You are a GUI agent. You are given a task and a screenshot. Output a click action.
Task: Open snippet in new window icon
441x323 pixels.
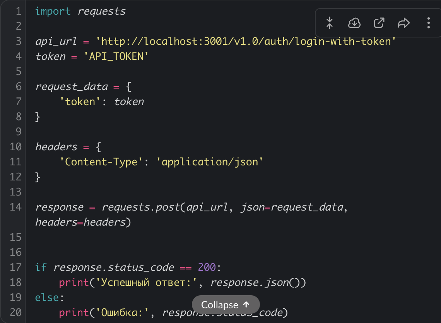[379, 23]
